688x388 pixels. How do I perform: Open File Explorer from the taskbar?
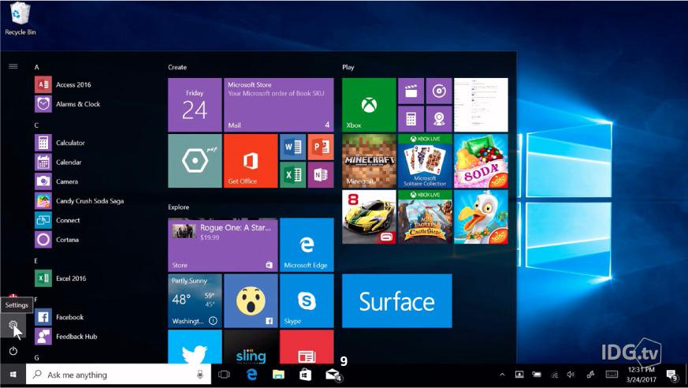point(278,375)
